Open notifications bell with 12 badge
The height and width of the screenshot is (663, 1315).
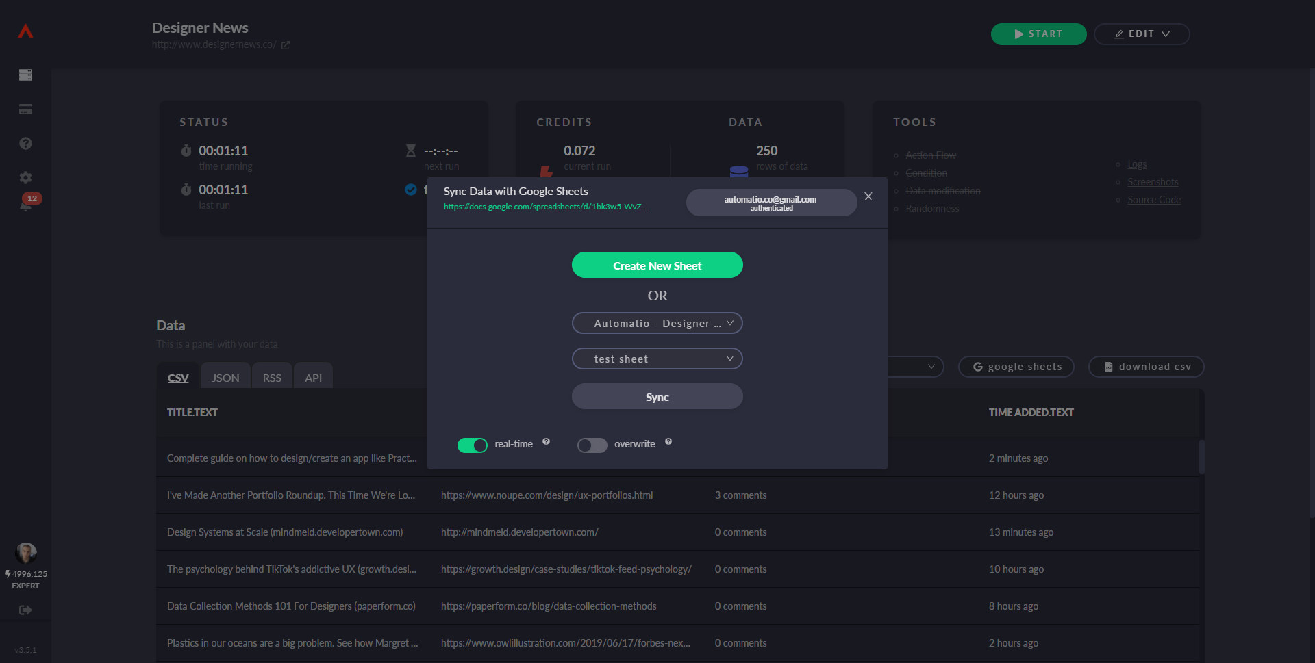(x=26, y=205)
